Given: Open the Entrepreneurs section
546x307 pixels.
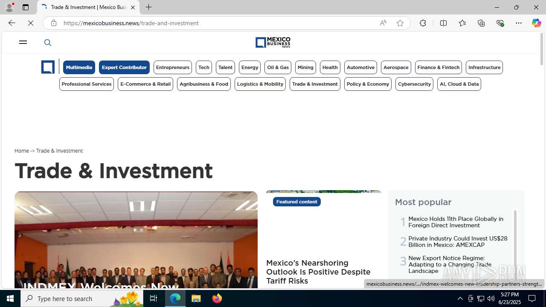Looking at the screenshot, I should click(173, 67).
